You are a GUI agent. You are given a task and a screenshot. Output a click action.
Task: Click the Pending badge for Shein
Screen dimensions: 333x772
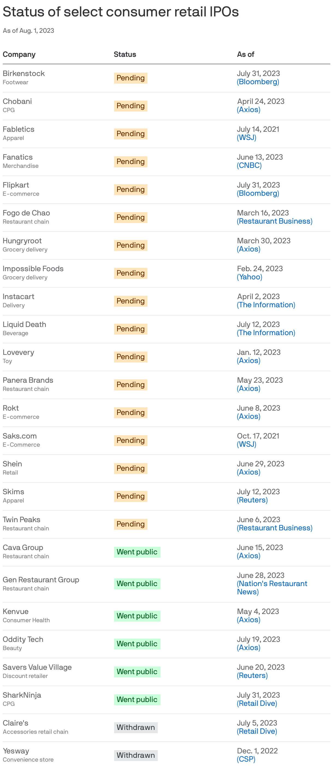click(130, 468)
